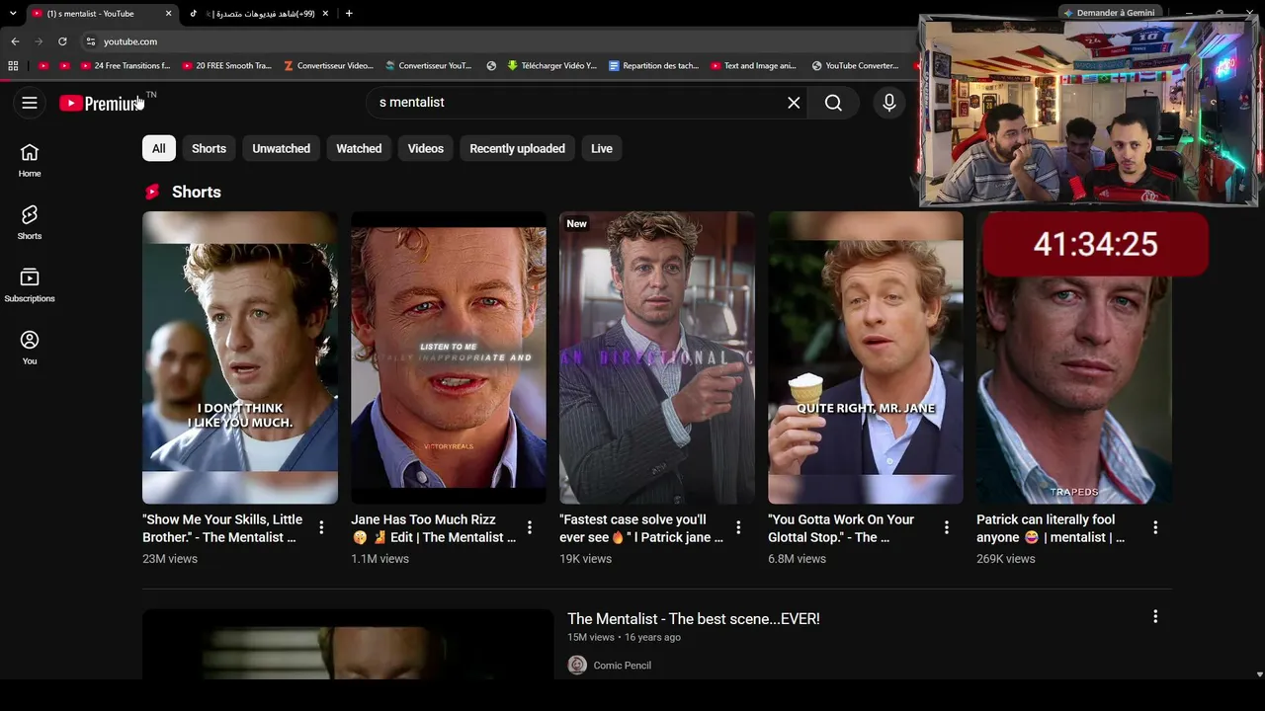Open options for "Glottal Stop" short
1265x711 pixels.
[947, 528]
